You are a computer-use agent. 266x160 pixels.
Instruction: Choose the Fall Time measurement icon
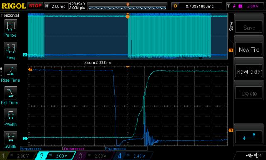point(10,93)
